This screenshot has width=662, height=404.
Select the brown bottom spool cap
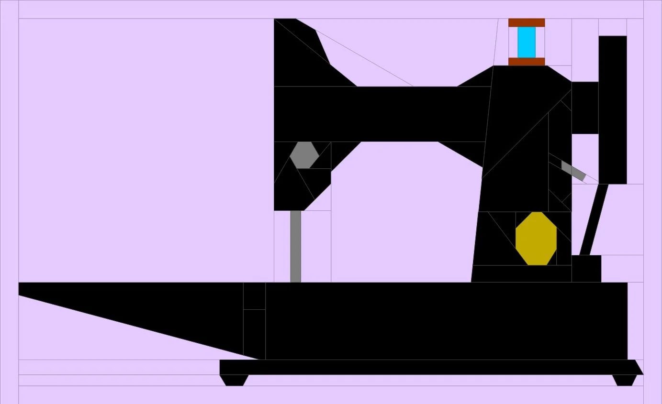pyautogui.click(x=527, y=62)
